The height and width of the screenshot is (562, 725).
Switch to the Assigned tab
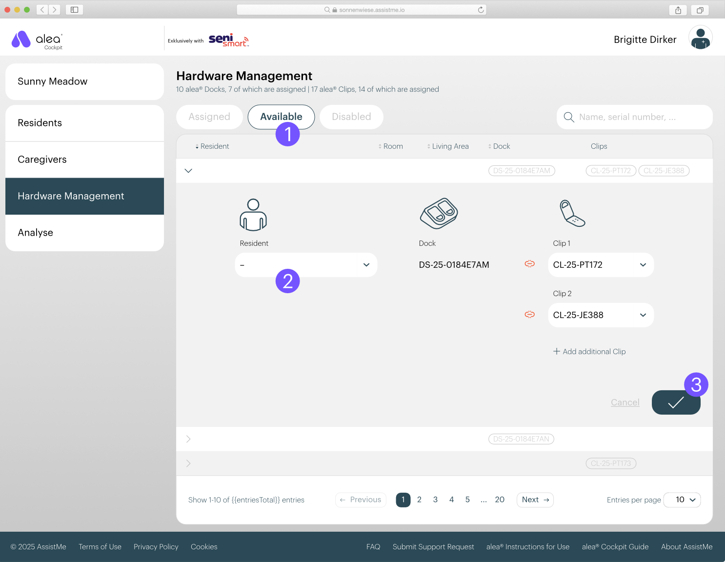point(209,117)
